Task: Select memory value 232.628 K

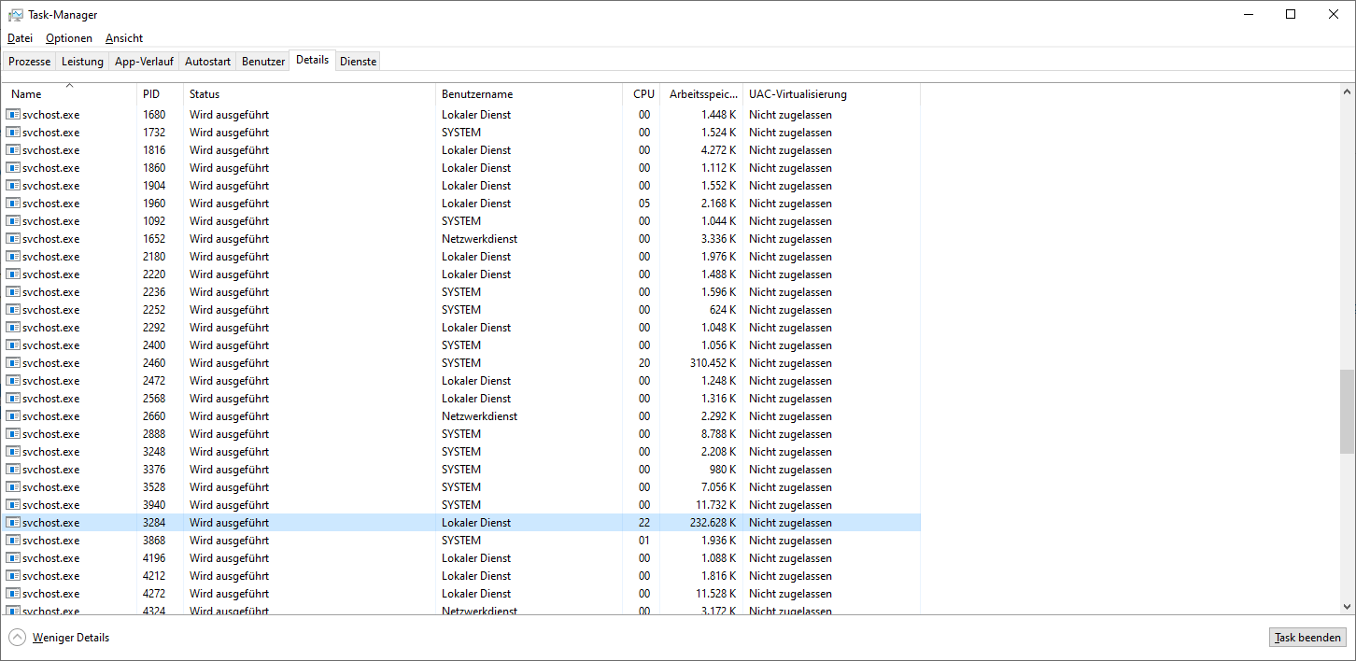Action: click(x=715, y=523)
